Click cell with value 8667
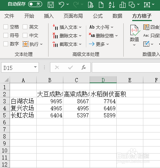 coord(77,101)
